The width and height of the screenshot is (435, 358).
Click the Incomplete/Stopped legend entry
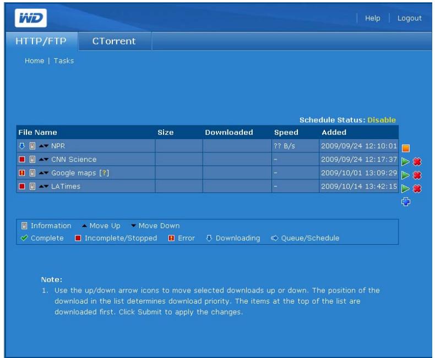point(116,238)
